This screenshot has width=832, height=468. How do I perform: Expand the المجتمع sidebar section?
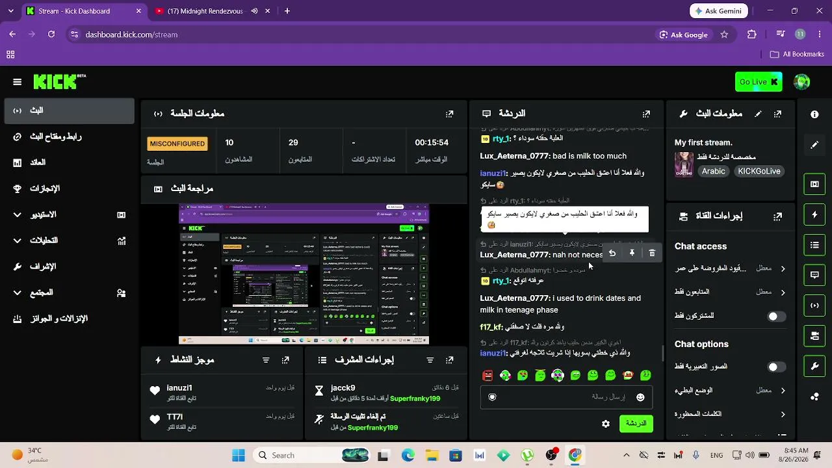(70, 292)
